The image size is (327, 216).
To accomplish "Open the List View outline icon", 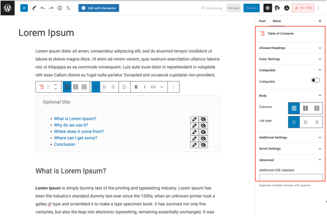I will pyautogui.click(x=68, y=8).
